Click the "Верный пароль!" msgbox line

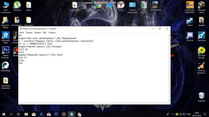click(x=40, y=46)
